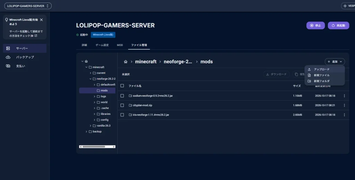
Task: Open バックアップ in the sidebar
Action: click(x=25, y=57)
